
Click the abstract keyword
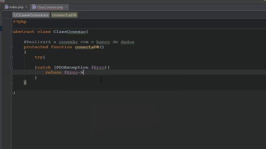24,31
